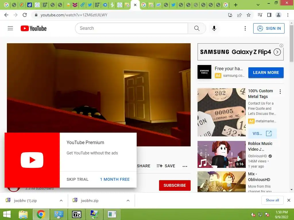Open File Explorer from the taskbar
Screen dimensions: 294x220
click(23, 214)
